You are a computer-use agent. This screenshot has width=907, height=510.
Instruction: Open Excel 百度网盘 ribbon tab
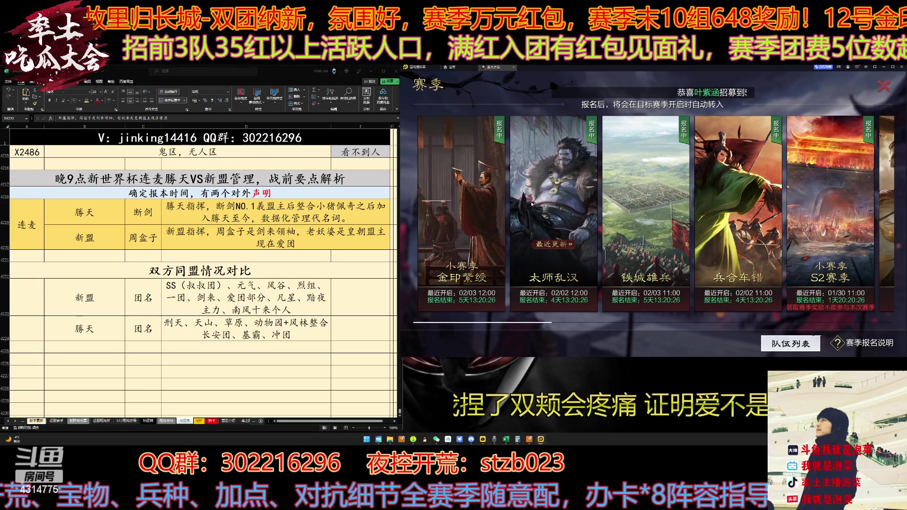(x=126, y=82)
